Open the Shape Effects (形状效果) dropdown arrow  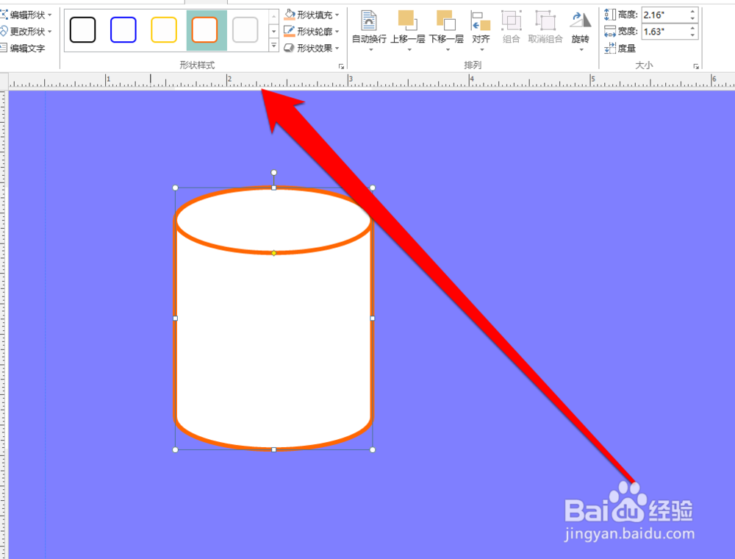[337, 48]
